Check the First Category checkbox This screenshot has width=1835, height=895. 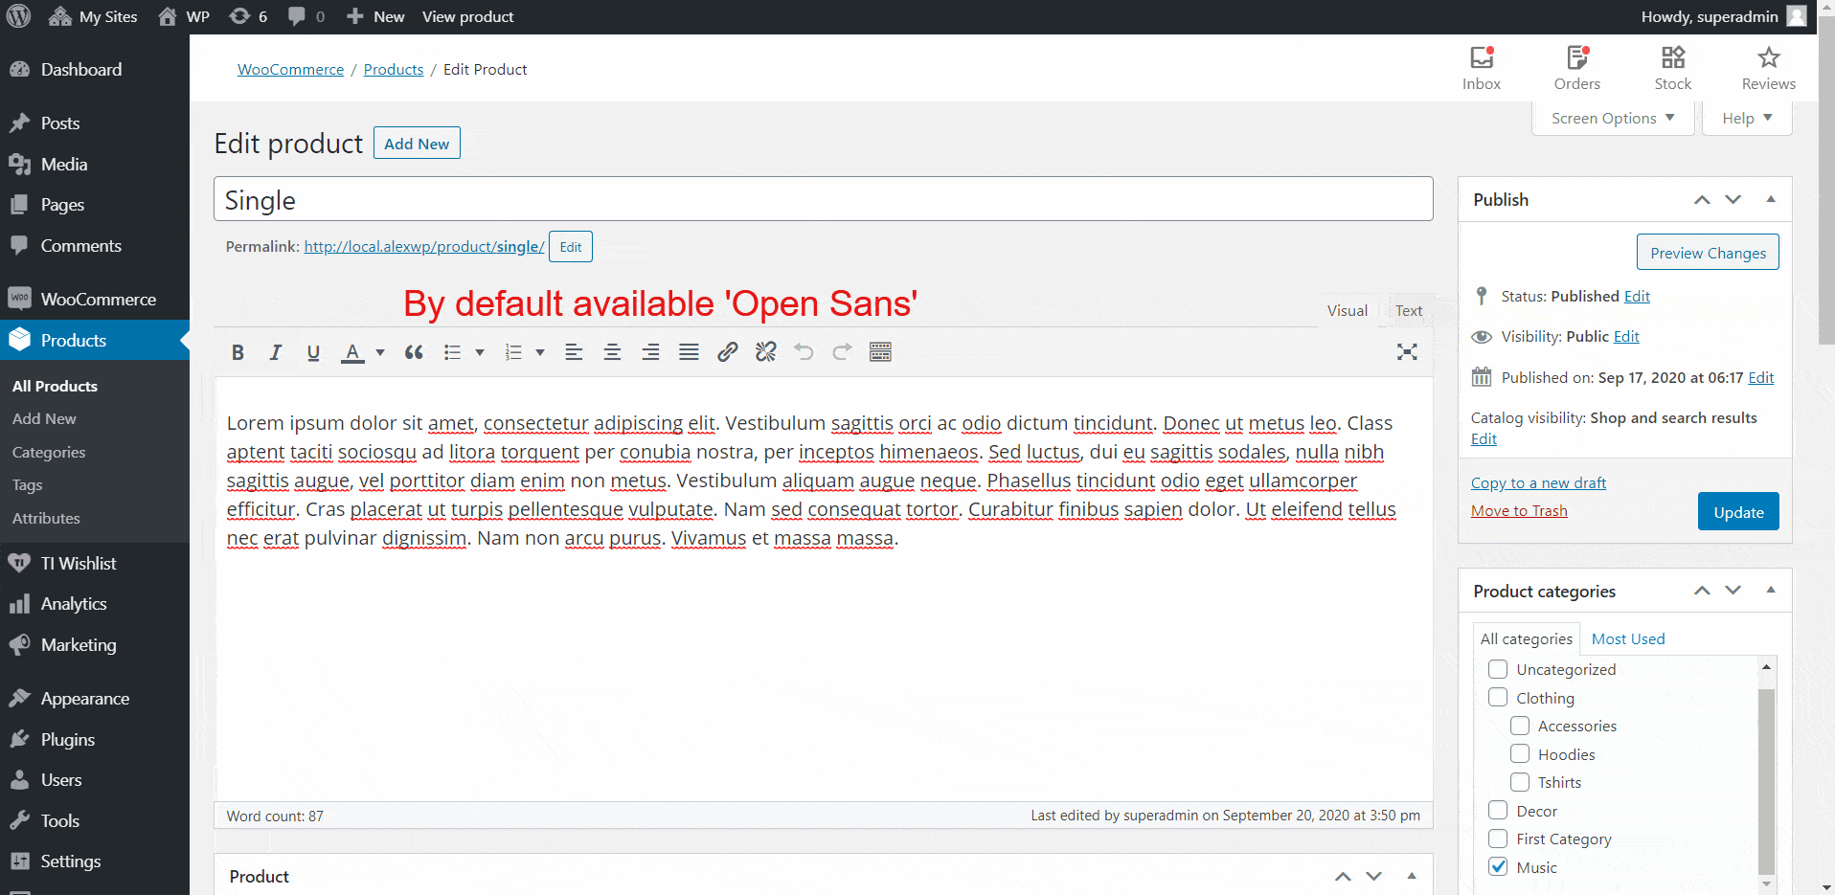tap(1498, 839)
